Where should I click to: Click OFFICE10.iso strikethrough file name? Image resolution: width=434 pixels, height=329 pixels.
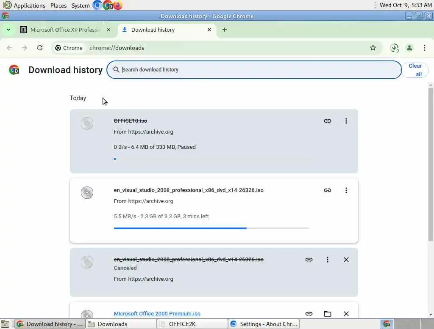[131, 121]
